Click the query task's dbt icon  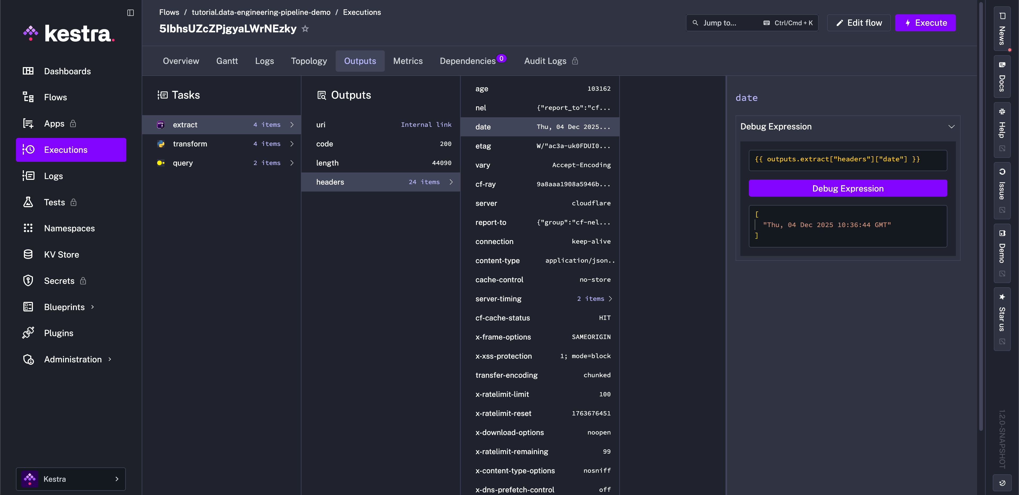[161, 163]
